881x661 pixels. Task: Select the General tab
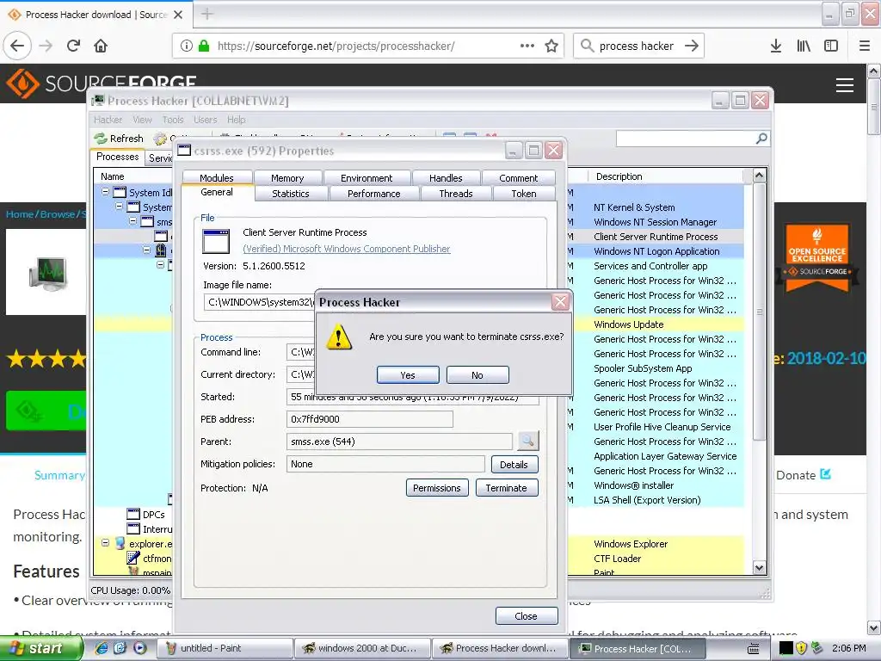[x=216, y=192]
